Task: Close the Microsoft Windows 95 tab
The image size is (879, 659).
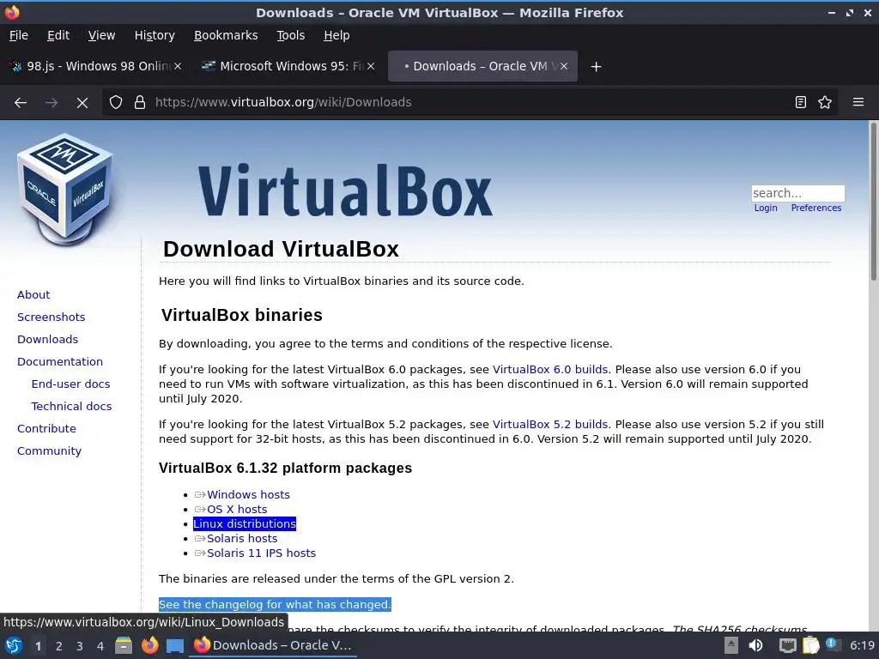Action: point(371,66)
